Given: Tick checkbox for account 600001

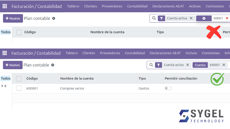Looking at the screenshot, I should 19,88.
